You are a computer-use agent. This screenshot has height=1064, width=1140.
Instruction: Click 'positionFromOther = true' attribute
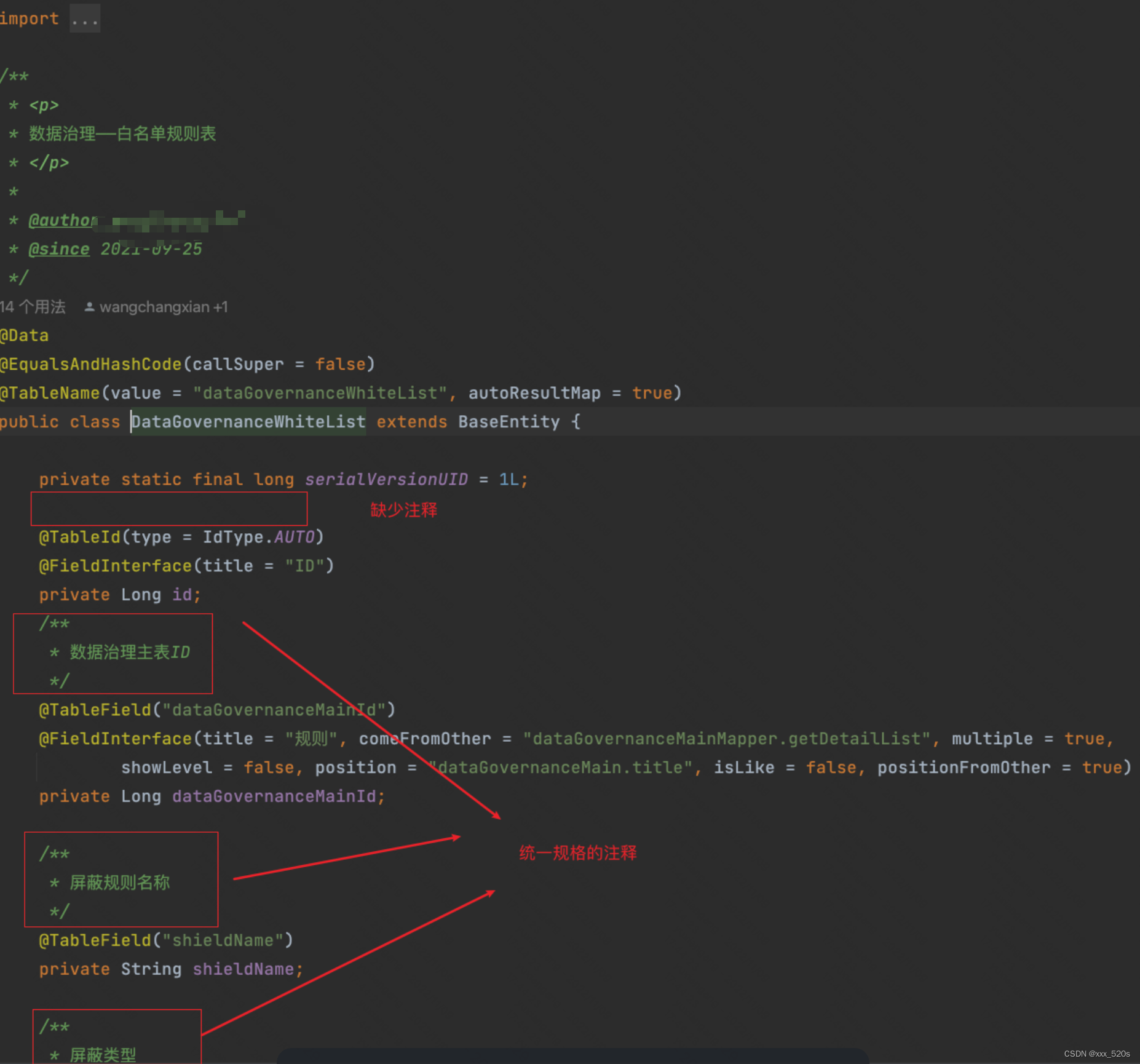999,768
